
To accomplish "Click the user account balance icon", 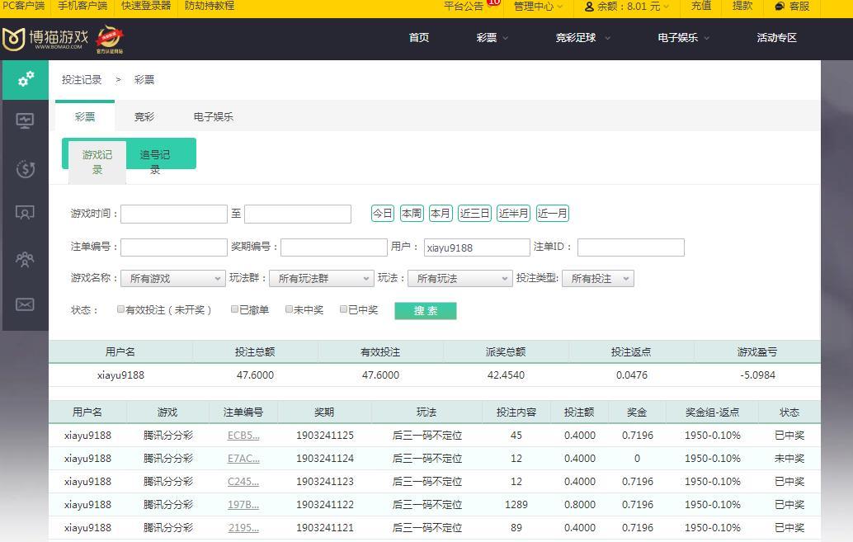I will point(589,7).
